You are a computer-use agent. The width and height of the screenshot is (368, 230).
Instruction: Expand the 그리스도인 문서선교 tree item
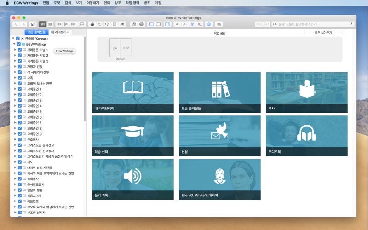point(15,145)
